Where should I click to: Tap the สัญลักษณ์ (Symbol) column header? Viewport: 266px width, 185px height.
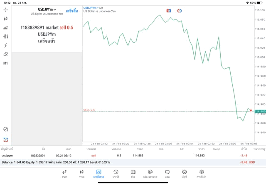tap(7, 149)
